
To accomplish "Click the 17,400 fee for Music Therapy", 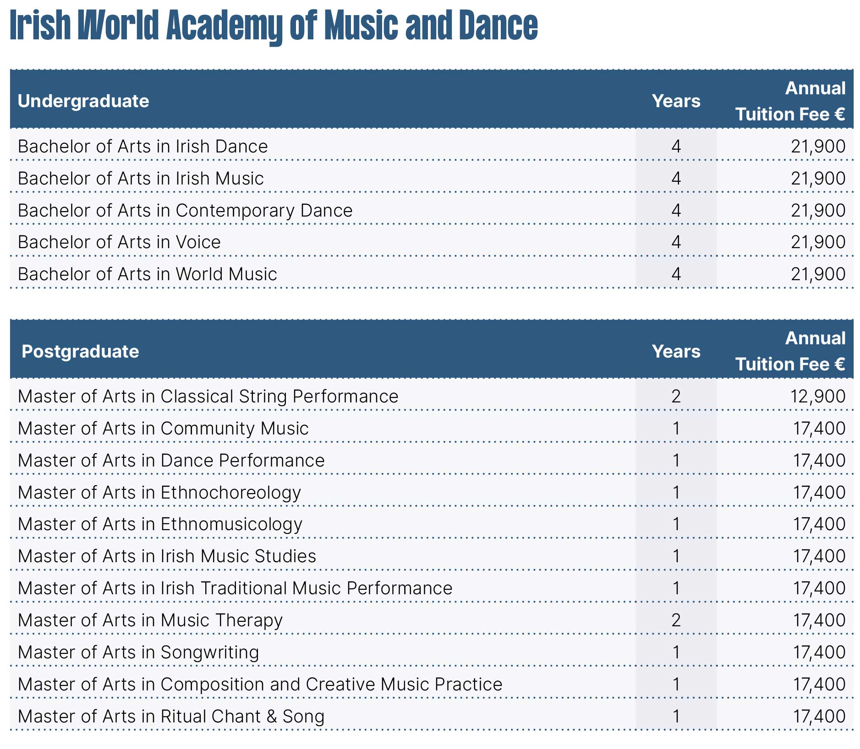I will [x=819, y=620].
